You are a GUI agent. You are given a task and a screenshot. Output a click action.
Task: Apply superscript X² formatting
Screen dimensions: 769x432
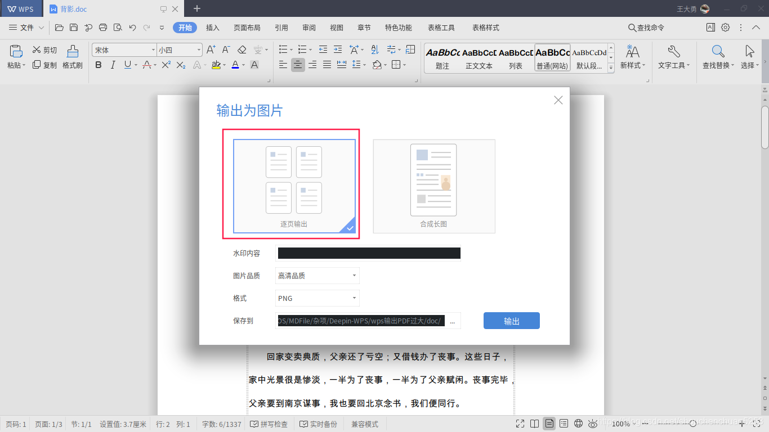click(166, 65)
